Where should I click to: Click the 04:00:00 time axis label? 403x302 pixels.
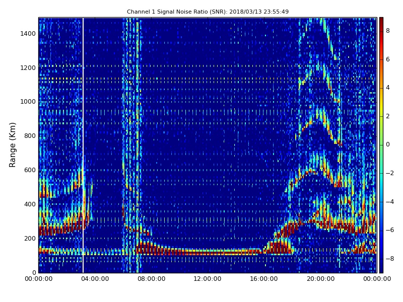[x=95, y=279]
